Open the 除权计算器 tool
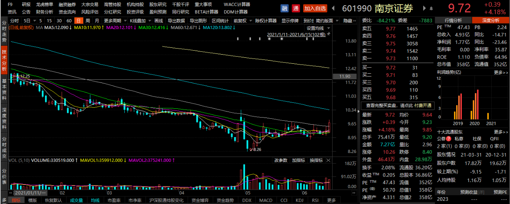The height and width of the screenshot is (204, 510). (266, 20)
